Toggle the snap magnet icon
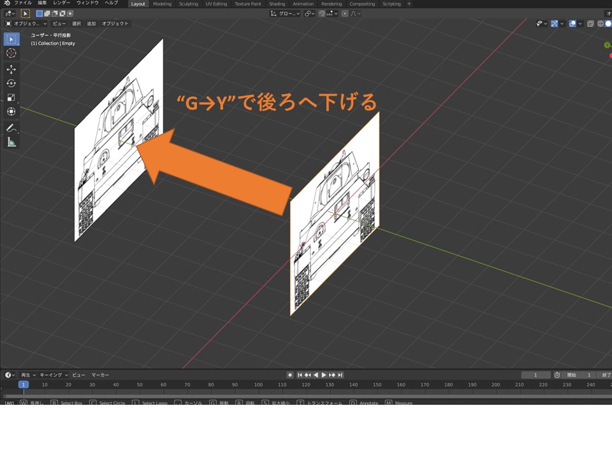This screenshot has width=612, height=459. tap(322, 13)
